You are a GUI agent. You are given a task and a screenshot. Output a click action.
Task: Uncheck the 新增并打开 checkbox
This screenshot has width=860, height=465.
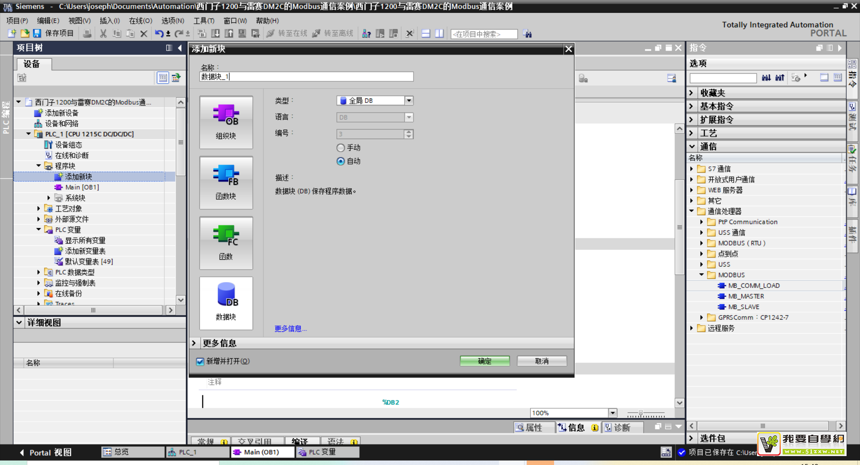point(200,361)
